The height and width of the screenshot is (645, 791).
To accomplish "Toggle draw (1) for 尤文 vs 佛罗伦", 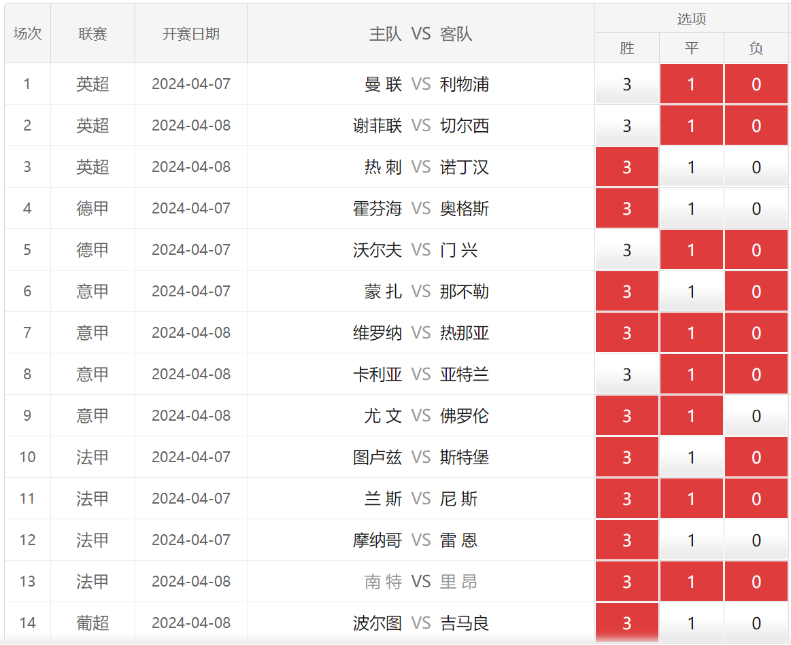I will (691, 415).
